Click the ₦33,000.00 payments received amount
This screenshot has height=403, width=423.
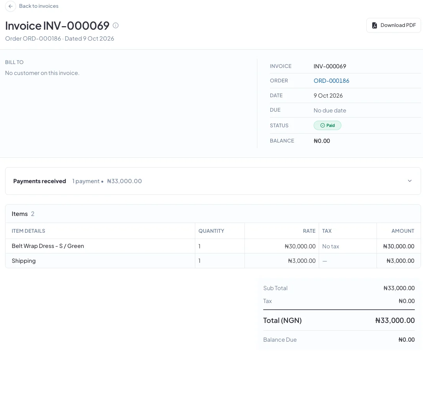[x=124, y=181]
